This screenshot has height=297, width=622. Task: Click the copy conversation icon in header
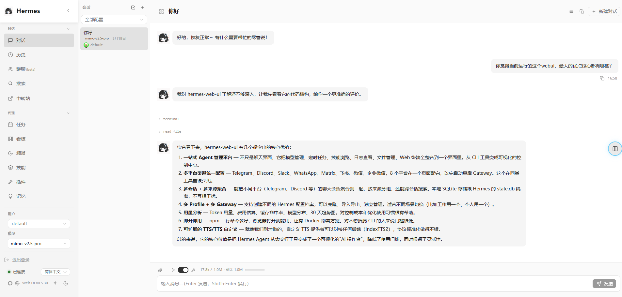tap(582, 11)
